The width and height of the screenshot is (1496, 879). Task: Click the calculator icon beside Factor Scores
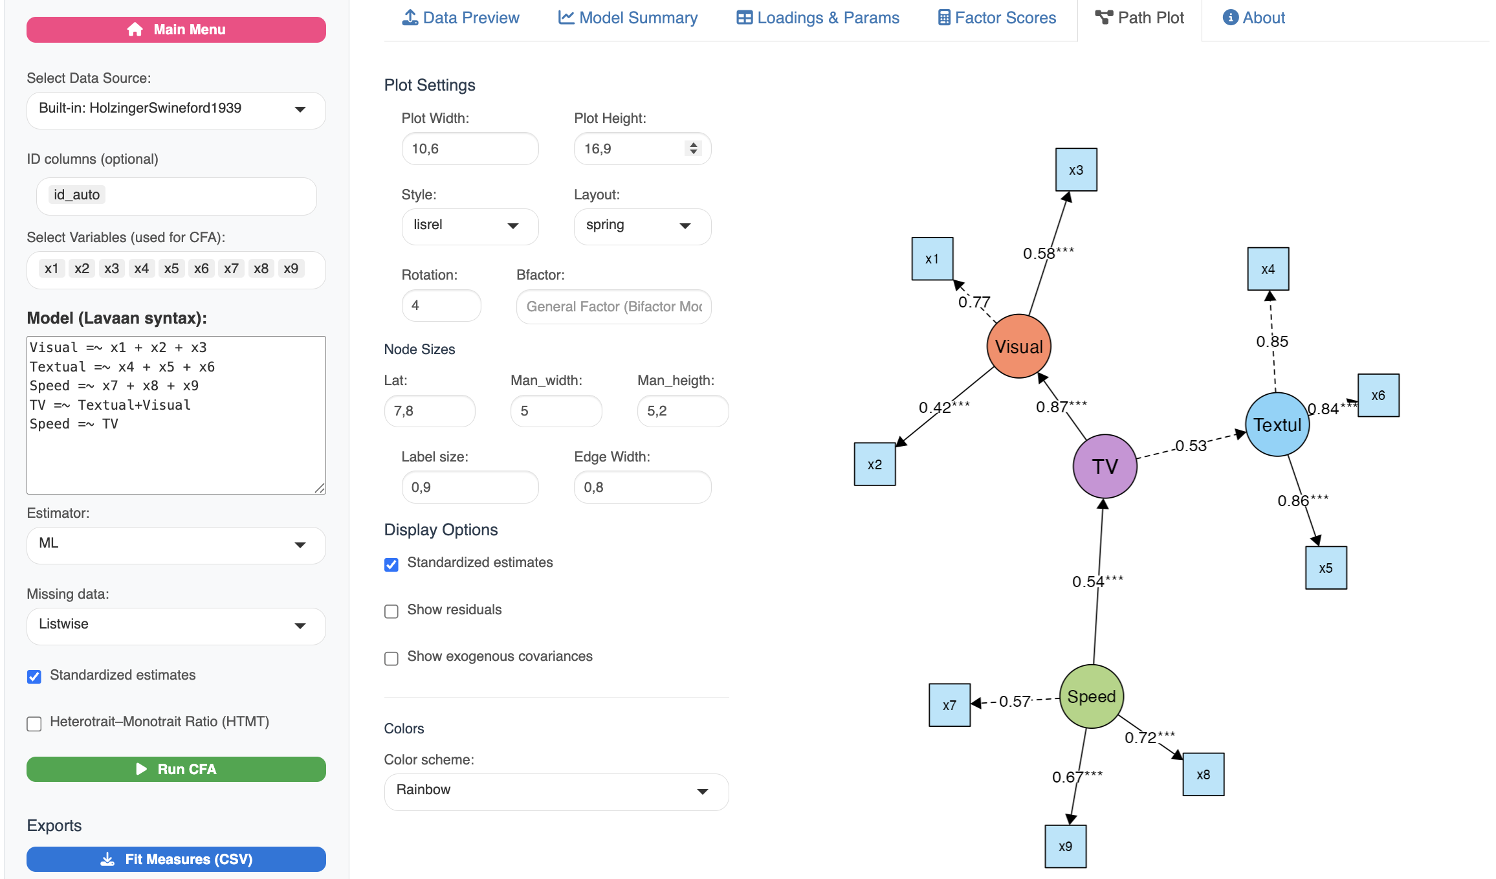[944, 17]
